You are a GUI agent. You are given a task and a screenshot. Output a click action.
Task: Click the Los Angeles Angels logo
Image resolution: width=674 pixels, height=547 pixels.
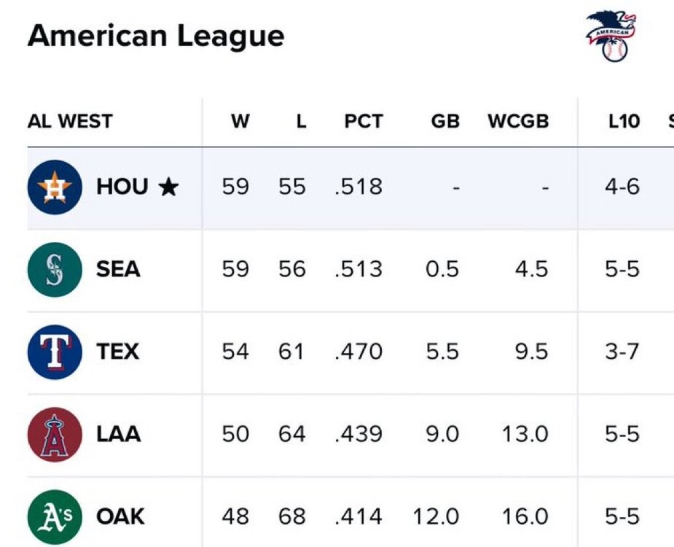click(55, 435)
